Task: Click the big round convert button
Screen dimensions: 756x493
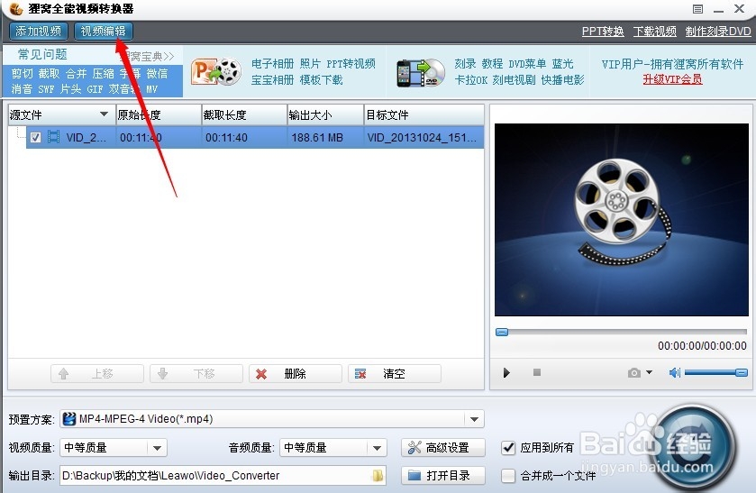Action: [x=693, y=449]
